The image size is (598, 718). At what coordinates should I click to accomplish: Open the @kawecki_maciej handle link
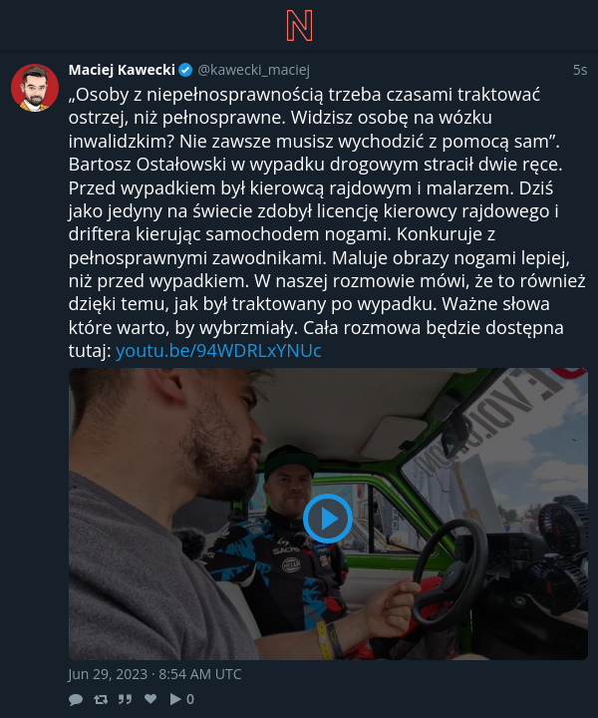(x=254, y=70)
